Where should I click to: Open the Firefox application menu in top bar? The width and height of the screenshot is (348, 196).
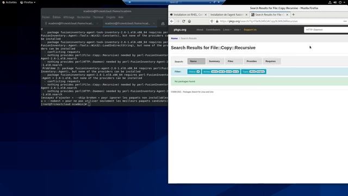click(x=28, y=2)
